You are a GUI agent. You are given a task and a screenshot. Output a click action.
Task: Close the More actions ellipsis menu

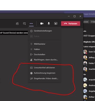(x=31, y=24)
